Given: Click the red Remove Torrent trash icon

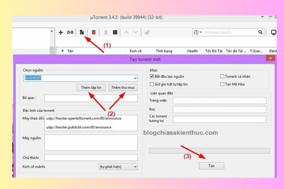Looking at the screenshot, I should pos(94,32).
